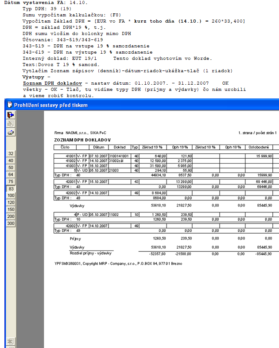Enlarge preview using the 200 button
The image size is (279, 348).
tap(11, 216)
